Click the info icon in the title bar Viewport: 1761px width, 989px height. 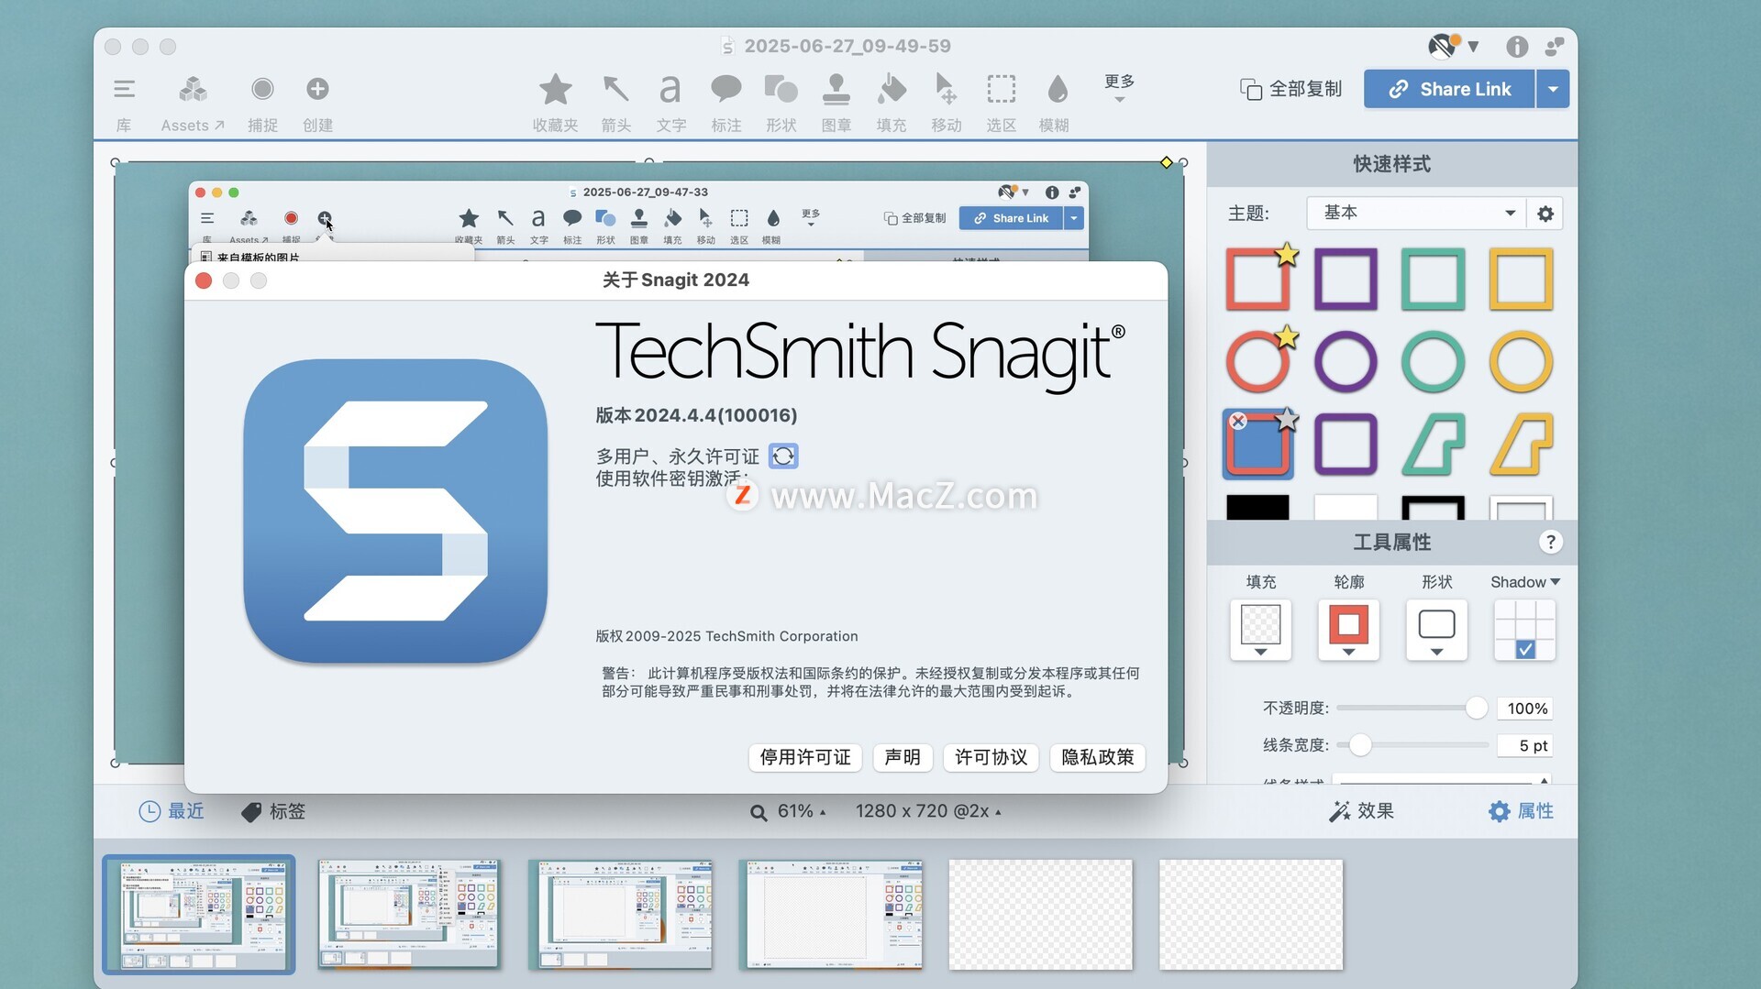(1517, 46)
